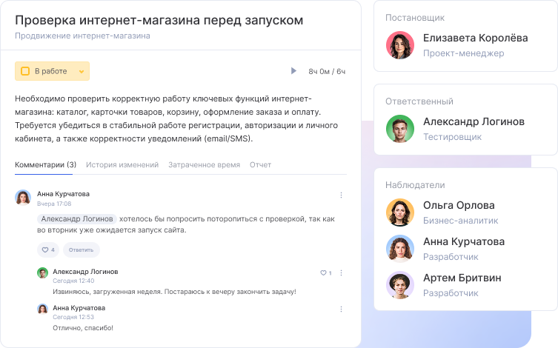Open project link 'Продвижение интернет-магазина'
558x348 pixels.
point(82,36)
